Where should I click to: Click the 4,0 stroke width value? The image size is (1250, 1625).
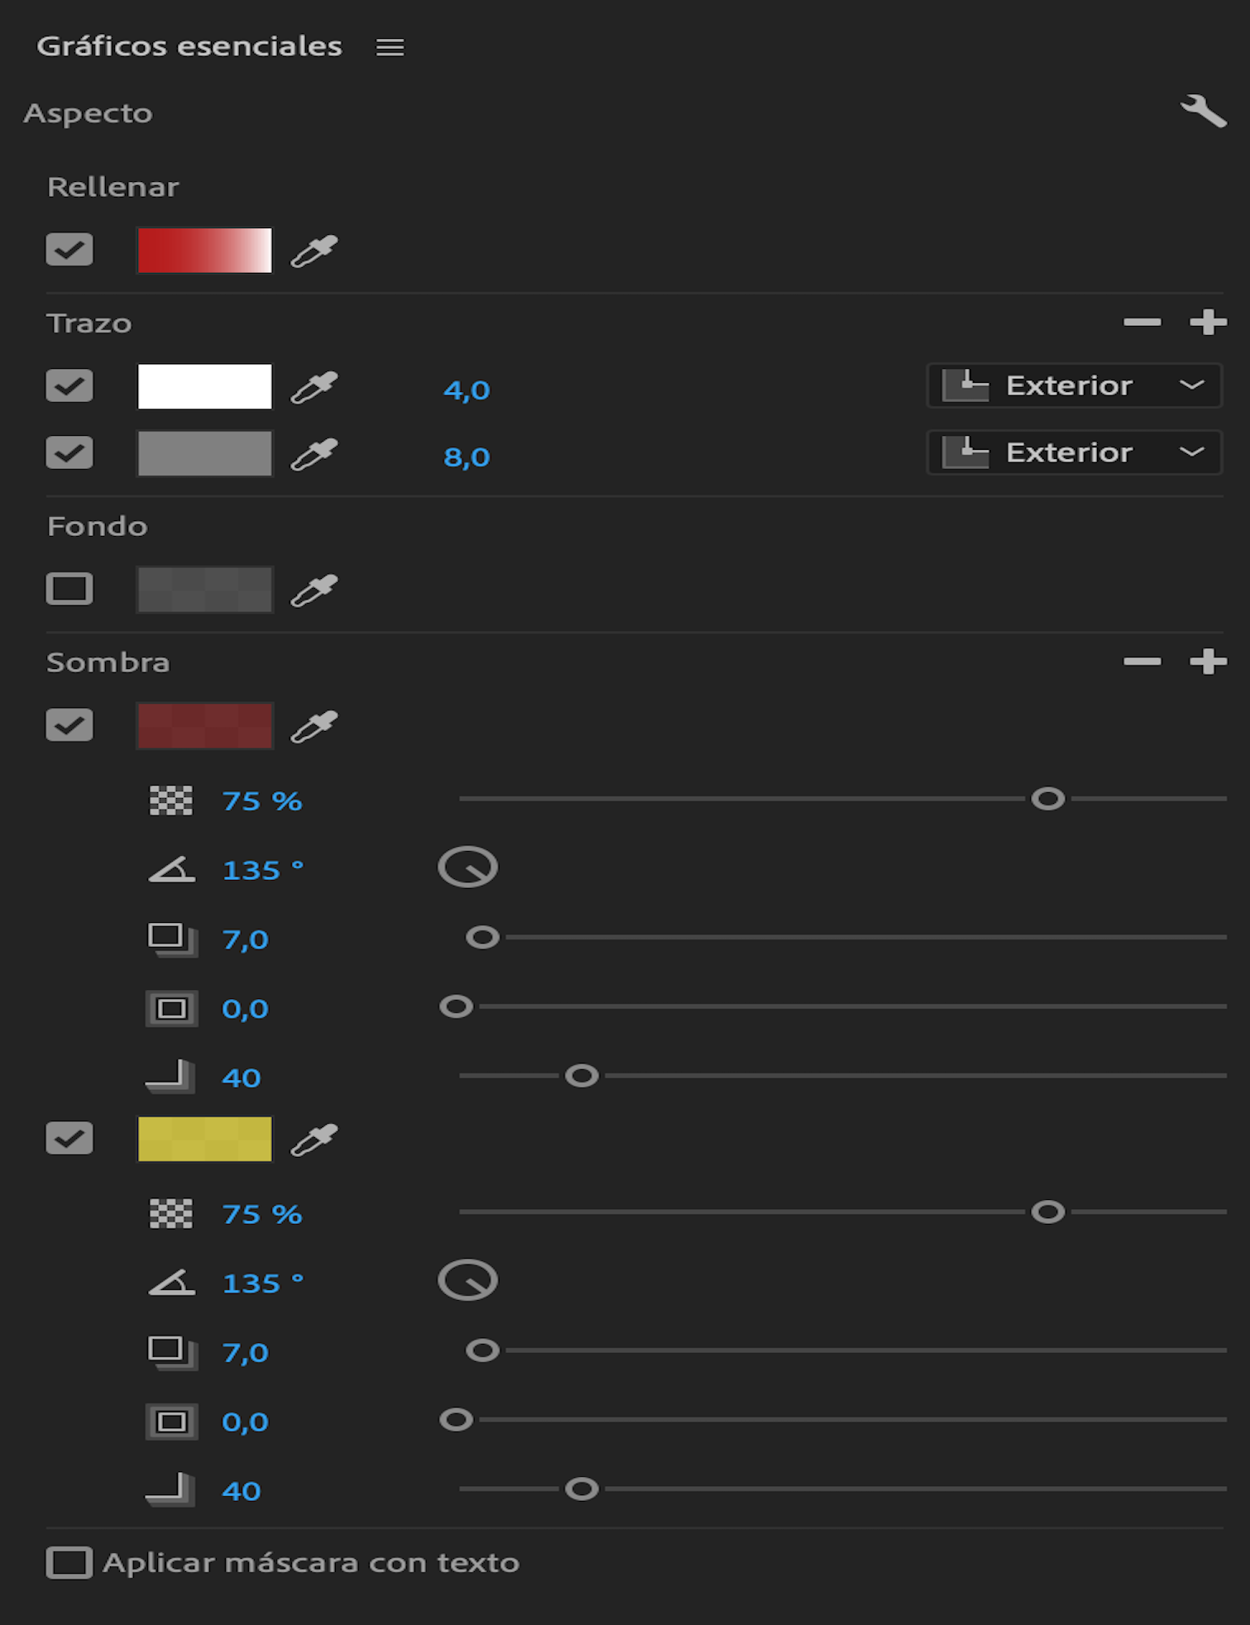(467, 390)
